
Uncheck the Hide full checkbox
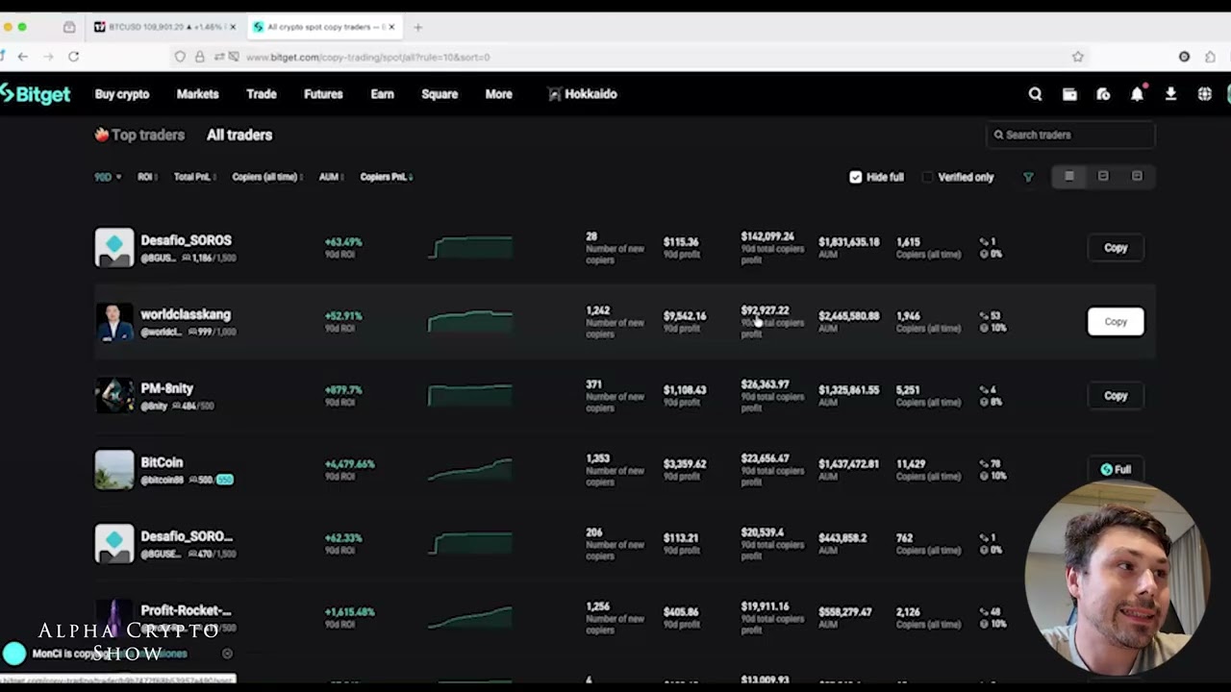(855, 177)
